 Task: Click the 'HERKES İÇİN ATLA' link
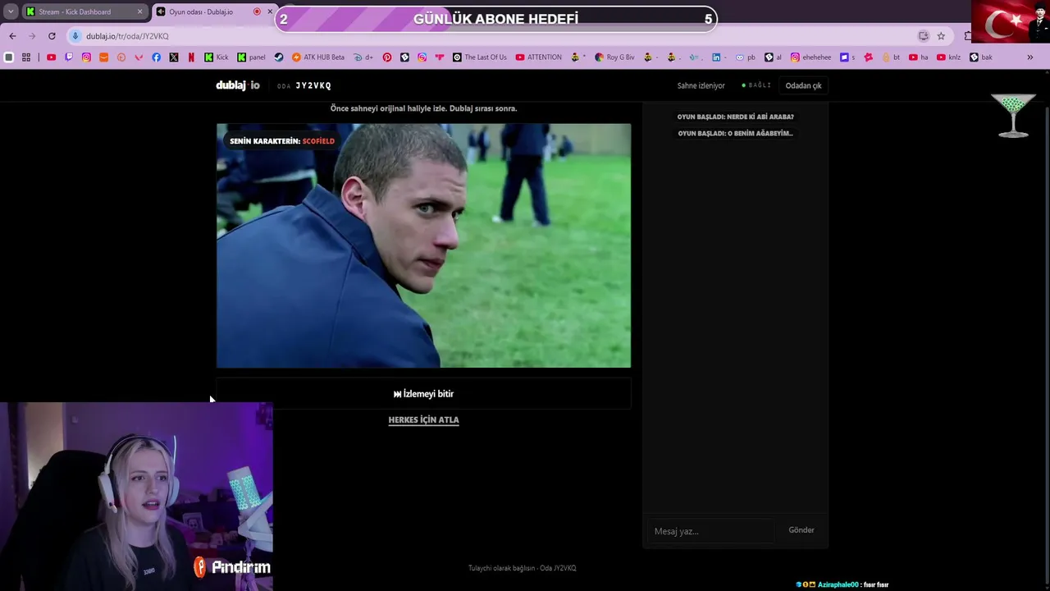coord(423,419)
